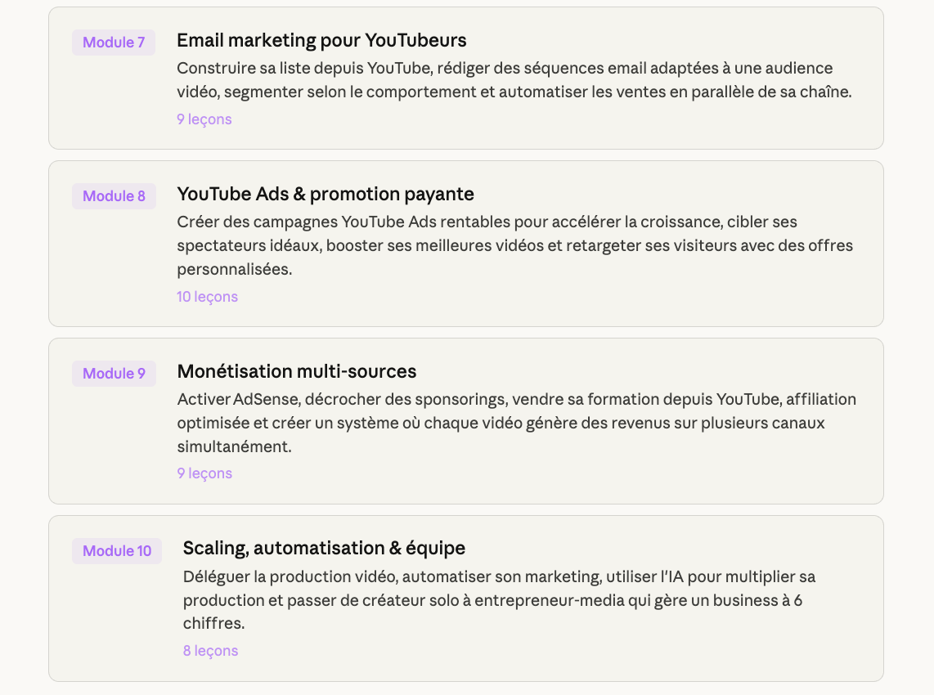
Task: Click the 9 leçons label in Module 9
Action: click(204, 473)
